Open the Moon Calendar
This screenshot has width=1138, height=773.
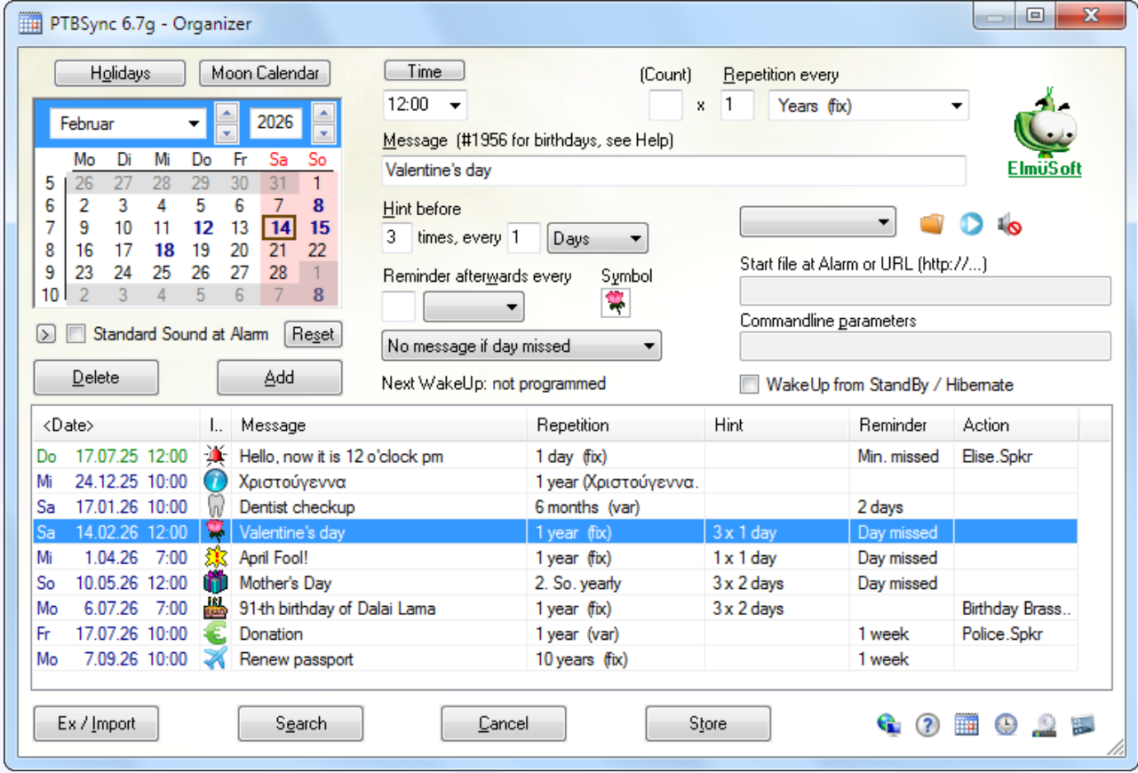[x=264, y=74]
